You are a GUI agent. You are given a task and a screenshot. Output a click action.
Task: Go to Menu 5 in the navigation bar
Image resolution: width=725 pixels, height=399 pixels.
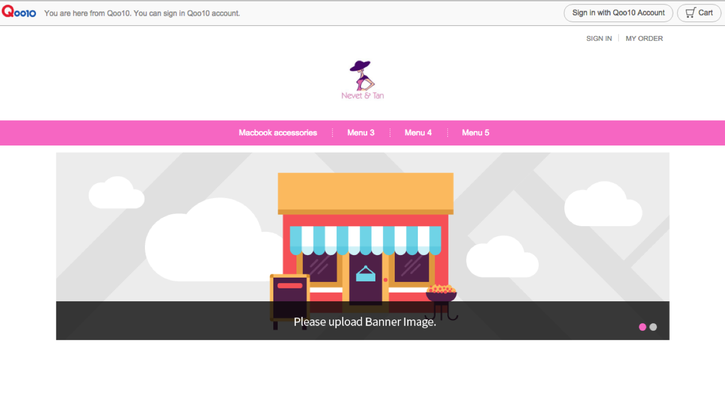[x=475, y=133]
